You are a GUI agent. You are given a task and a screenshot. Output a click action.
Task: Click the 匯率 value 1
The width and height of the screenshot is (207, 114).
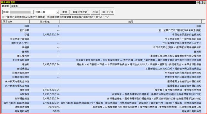pyautogui.click(x=59, y=26)
